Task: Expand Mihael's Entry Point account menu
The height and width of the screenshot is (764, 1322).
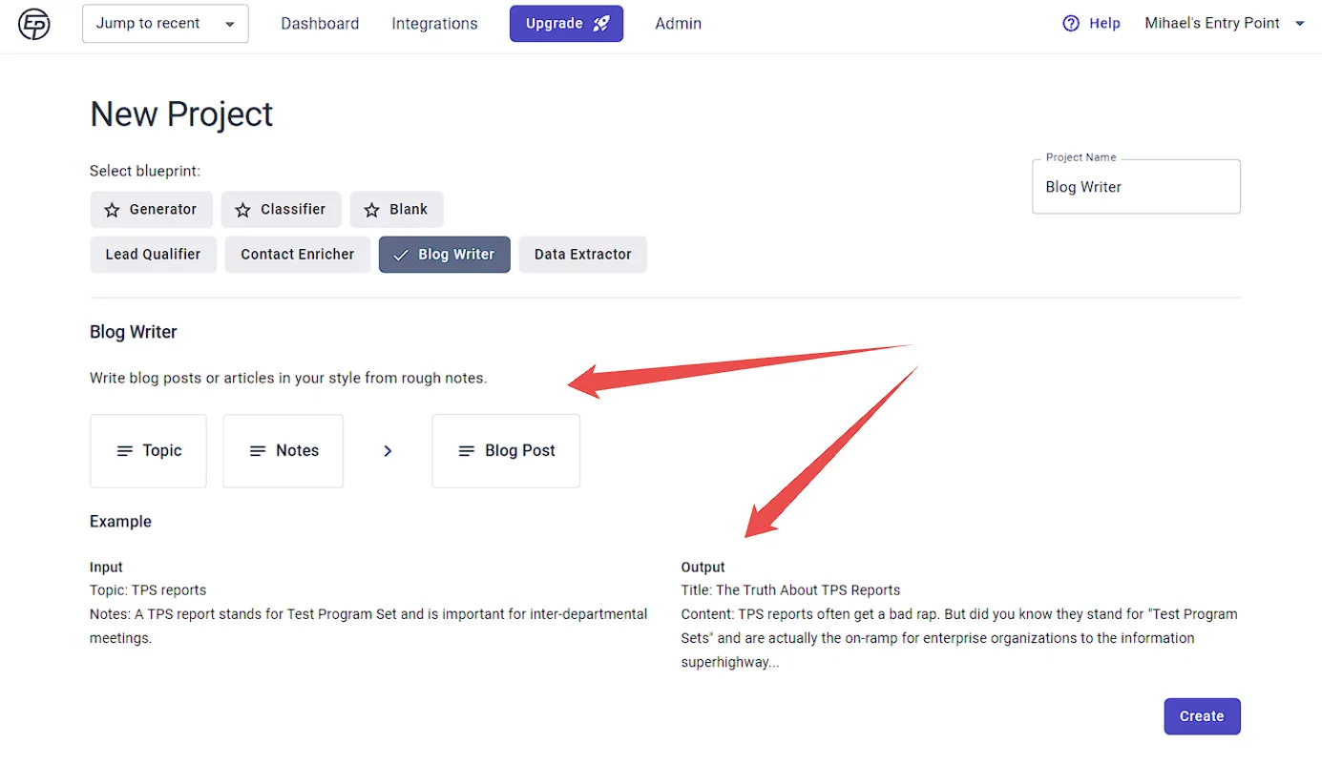Action: 1225,24
